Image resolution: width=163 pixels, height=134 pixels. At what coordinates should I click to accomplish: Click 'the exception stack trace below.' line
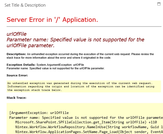pos(35,90)
